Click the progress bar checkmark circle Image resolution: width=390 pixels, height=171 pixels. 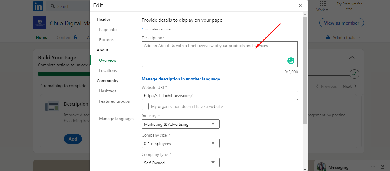355,74
